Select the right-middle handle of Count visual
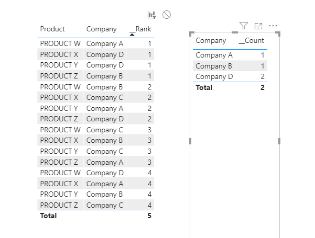 click(279, 141)
